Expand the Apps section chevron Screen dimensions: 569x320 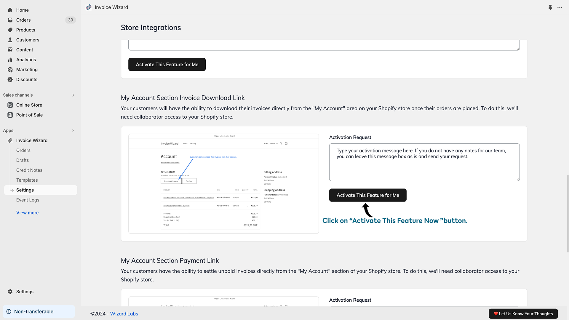point(73,131)
